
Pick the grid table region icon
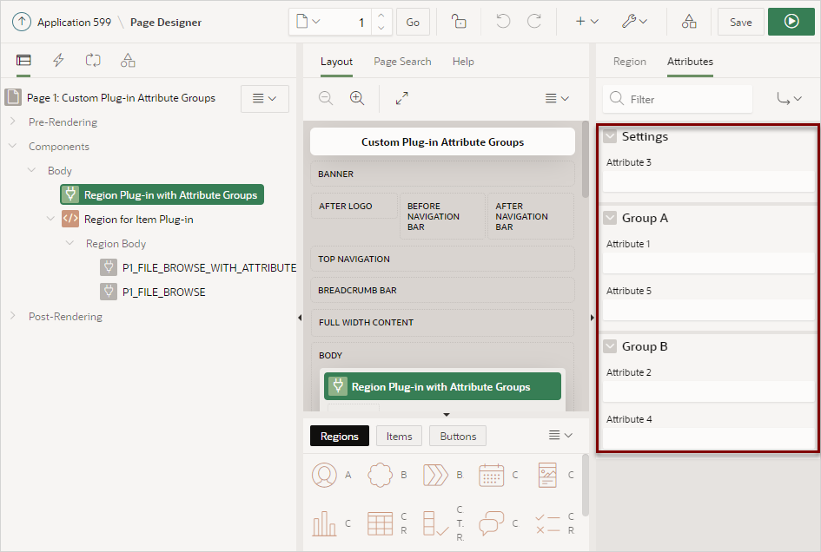click(381, 523)
